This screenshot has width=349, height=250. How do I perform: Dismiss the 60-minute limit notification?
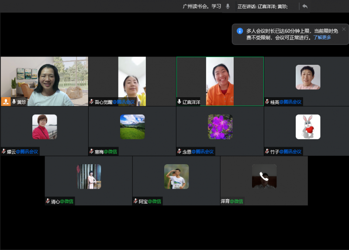343,29
